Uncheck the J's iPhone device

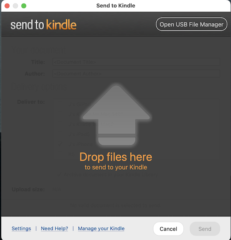coord(60,144)
